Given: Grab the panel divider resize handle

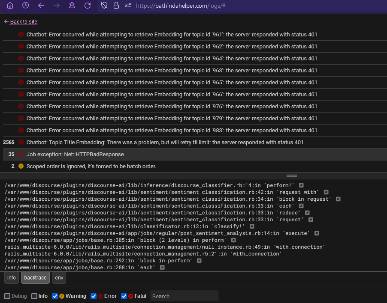Looking at the screenshot, I should coord(291,175).
